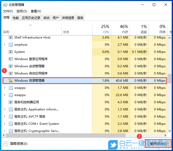Image resolution: width=173 pixels, height=151 pixels.
Task: Click the Application Inform... service host gear icon
Action: [x=11, y=109]
